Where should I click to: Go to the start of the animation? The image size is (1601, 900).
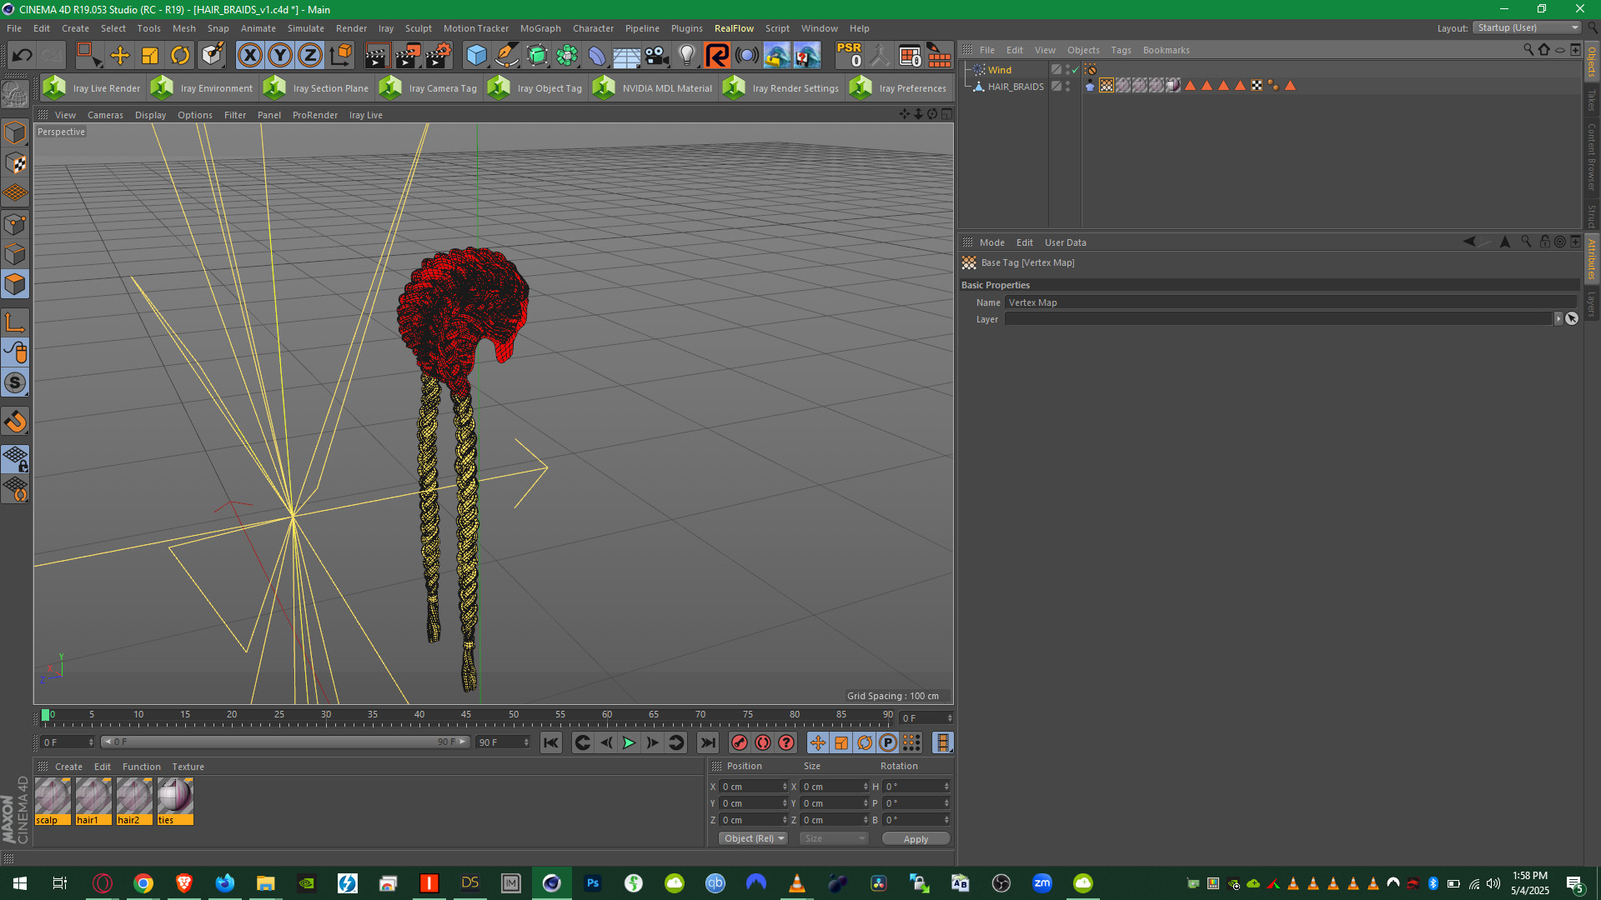[x=550, y=742]
